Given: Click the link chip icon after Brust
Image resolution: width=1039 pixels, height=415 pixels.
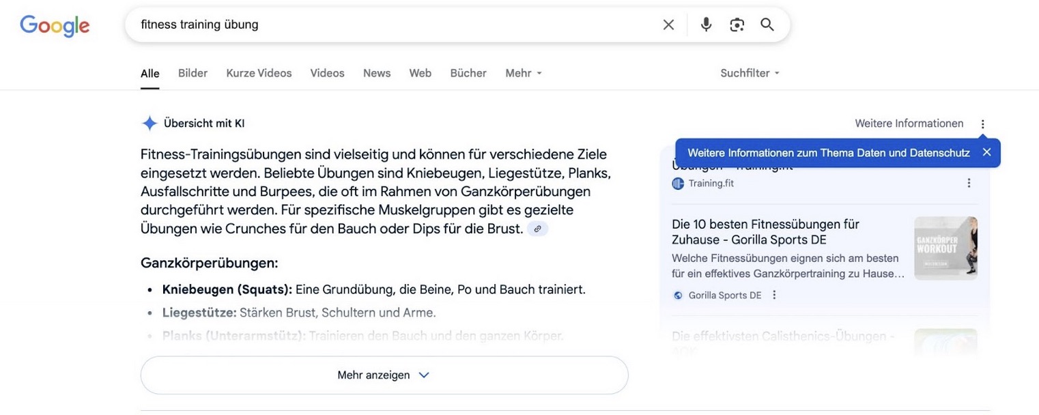Looking at the screenshot, I should point(537,229).
